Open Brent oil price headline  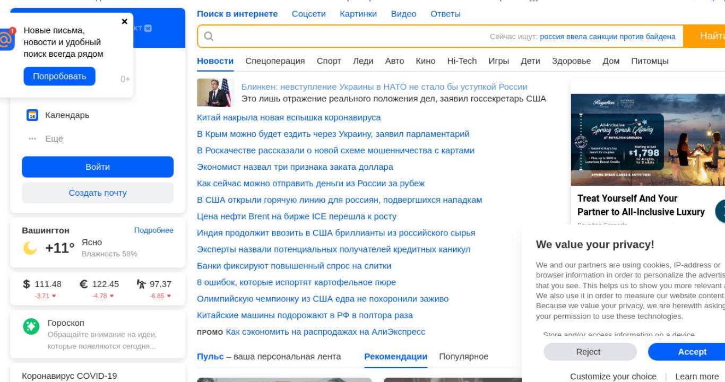click(x=297, y=216)
